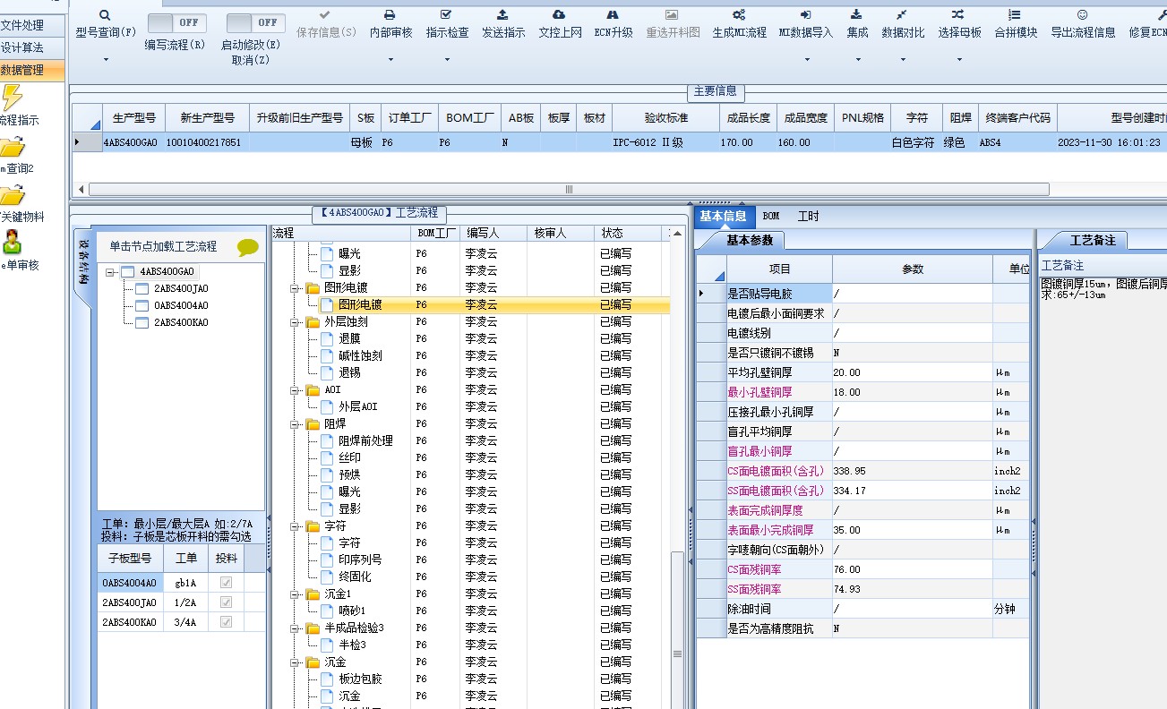The width and height of the screenshot is (1167, 709).
Task: Toggle the 启动修改(E) OFF switch
Action: point(255,22)
